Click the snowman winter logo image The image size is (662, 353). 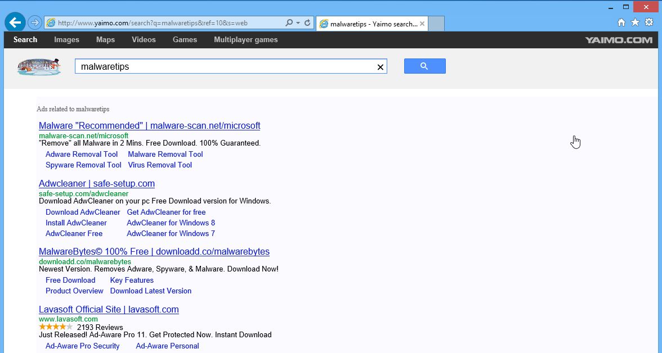click(39, 67)
